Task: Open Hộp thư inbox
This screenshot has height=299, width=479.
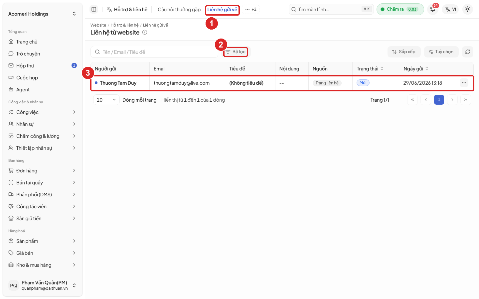Action: click(43, 66)
